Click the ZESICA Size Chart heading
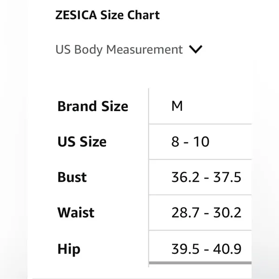This screenshot has width=279, height=279. [107, 15]
